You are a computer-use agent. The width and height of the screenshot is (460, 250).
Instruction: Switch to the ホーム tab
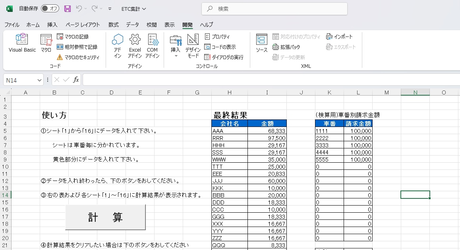pos(33,25)
